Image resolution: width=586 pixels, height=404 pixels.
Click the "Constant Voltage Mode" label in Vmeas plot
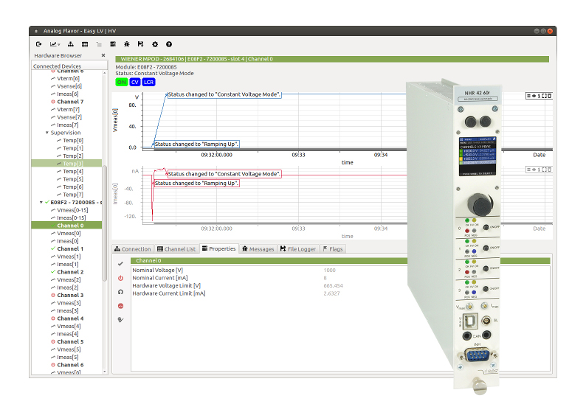pyautogui.click(x=224, y=94)
